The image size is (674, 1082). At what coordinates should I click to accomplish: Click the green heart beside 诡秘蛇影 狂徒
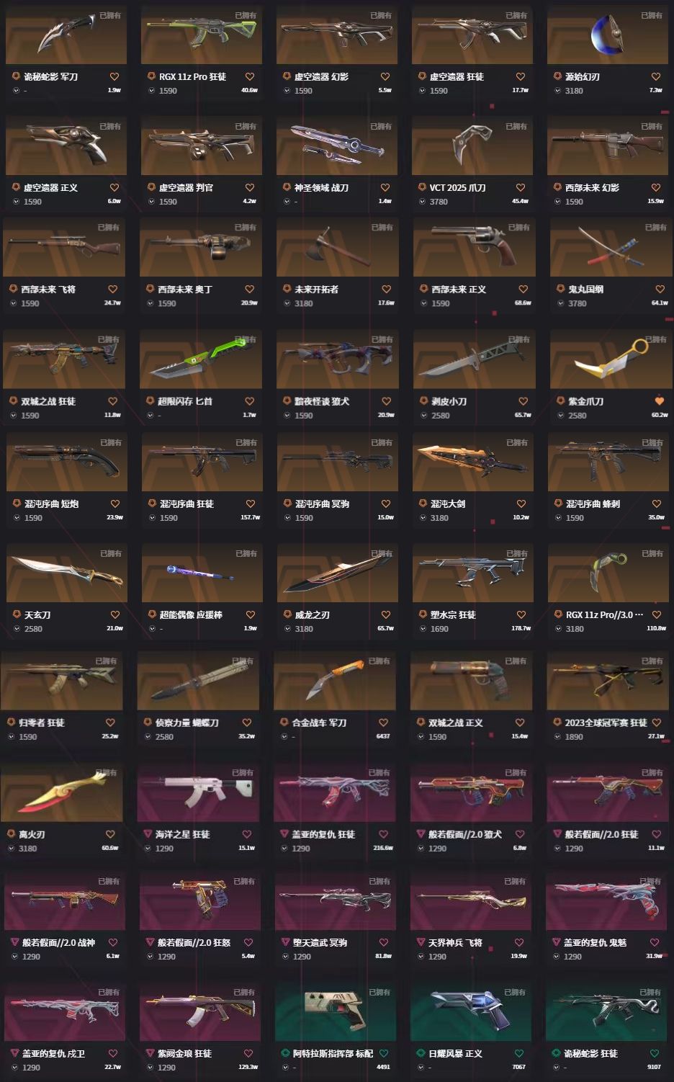(x=655, y=1053)
